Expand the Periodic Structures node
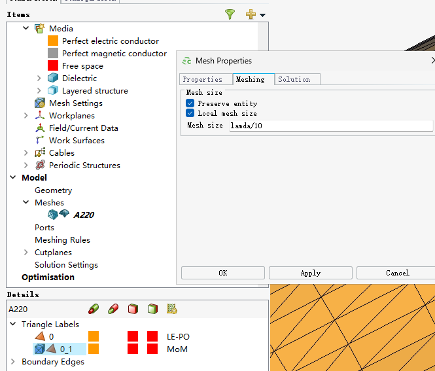 pos(26,165)
